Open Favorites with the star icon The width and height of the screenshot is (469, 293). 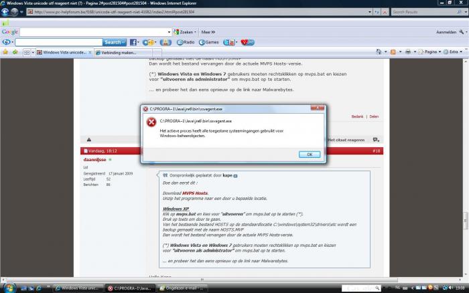click(5, 52)
